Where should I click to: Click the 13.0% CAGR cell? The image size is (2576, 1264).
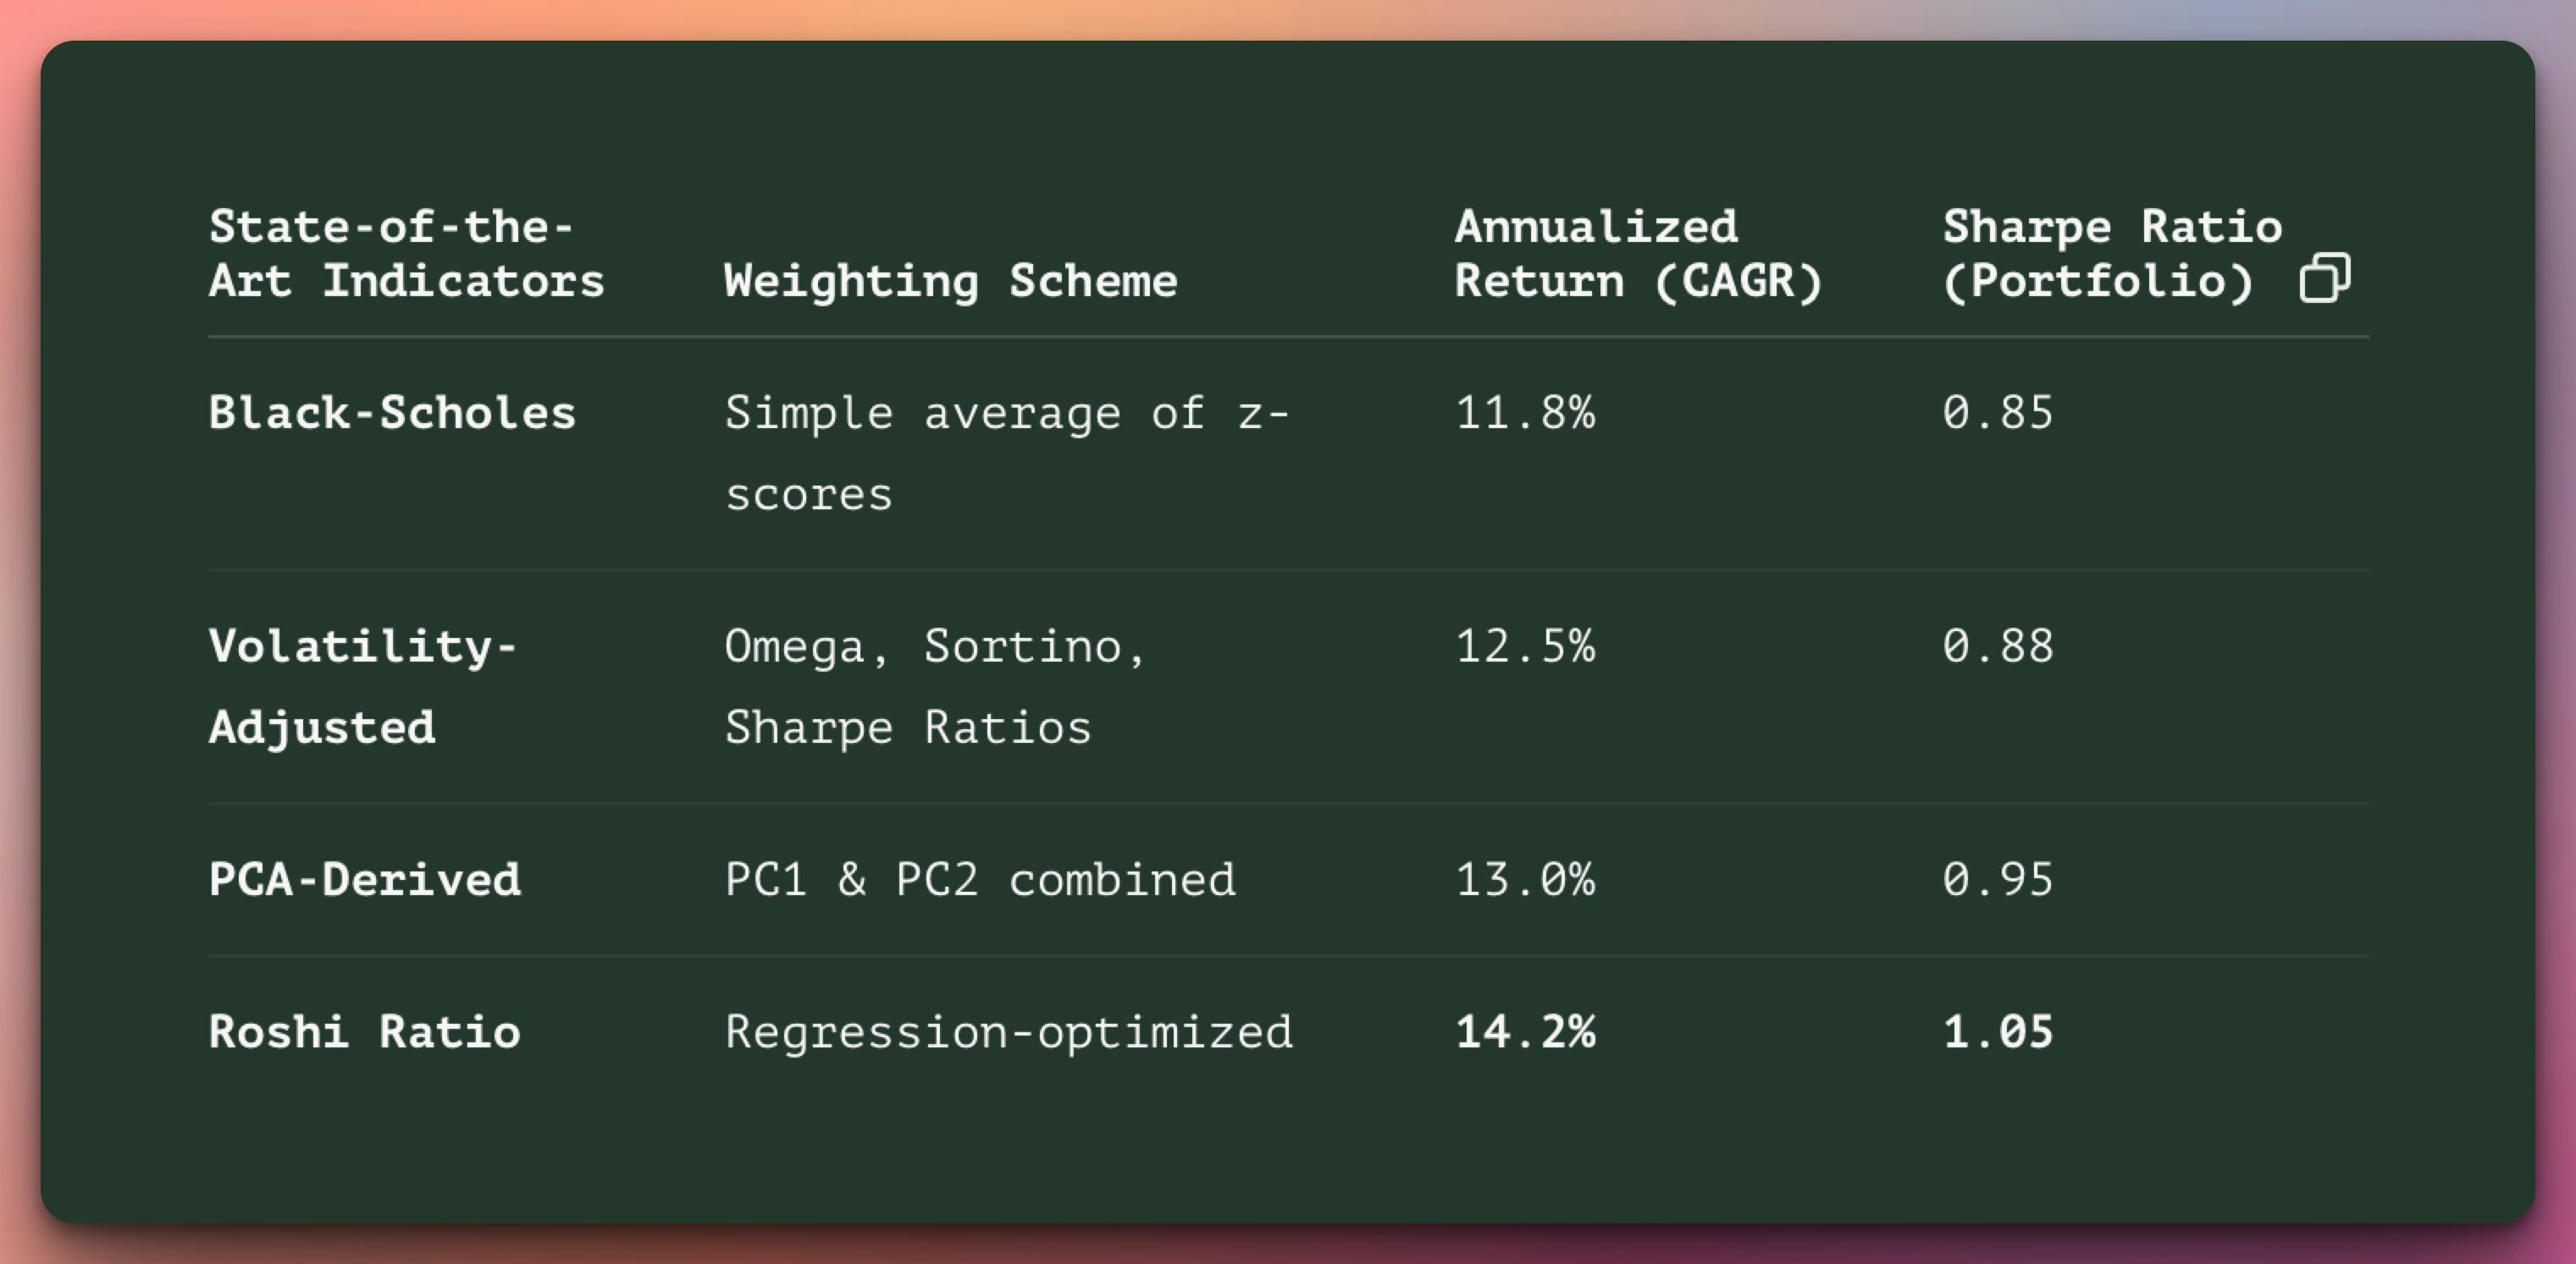point(1525,879)
